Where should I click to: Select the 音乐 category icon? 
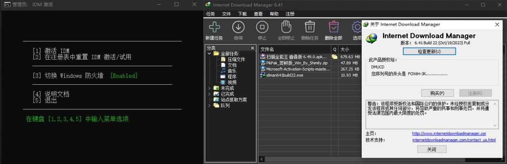click(223, 71)
